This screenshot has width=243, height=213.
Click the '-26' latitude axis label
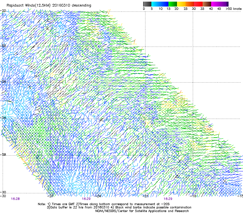point(3,118)
